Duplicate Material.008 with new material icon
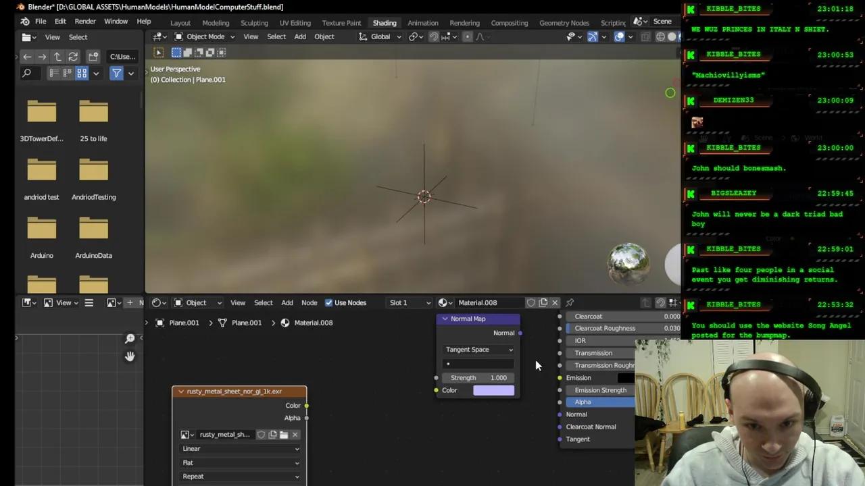The height and width of the screenshot is (486, 865). 543,302
